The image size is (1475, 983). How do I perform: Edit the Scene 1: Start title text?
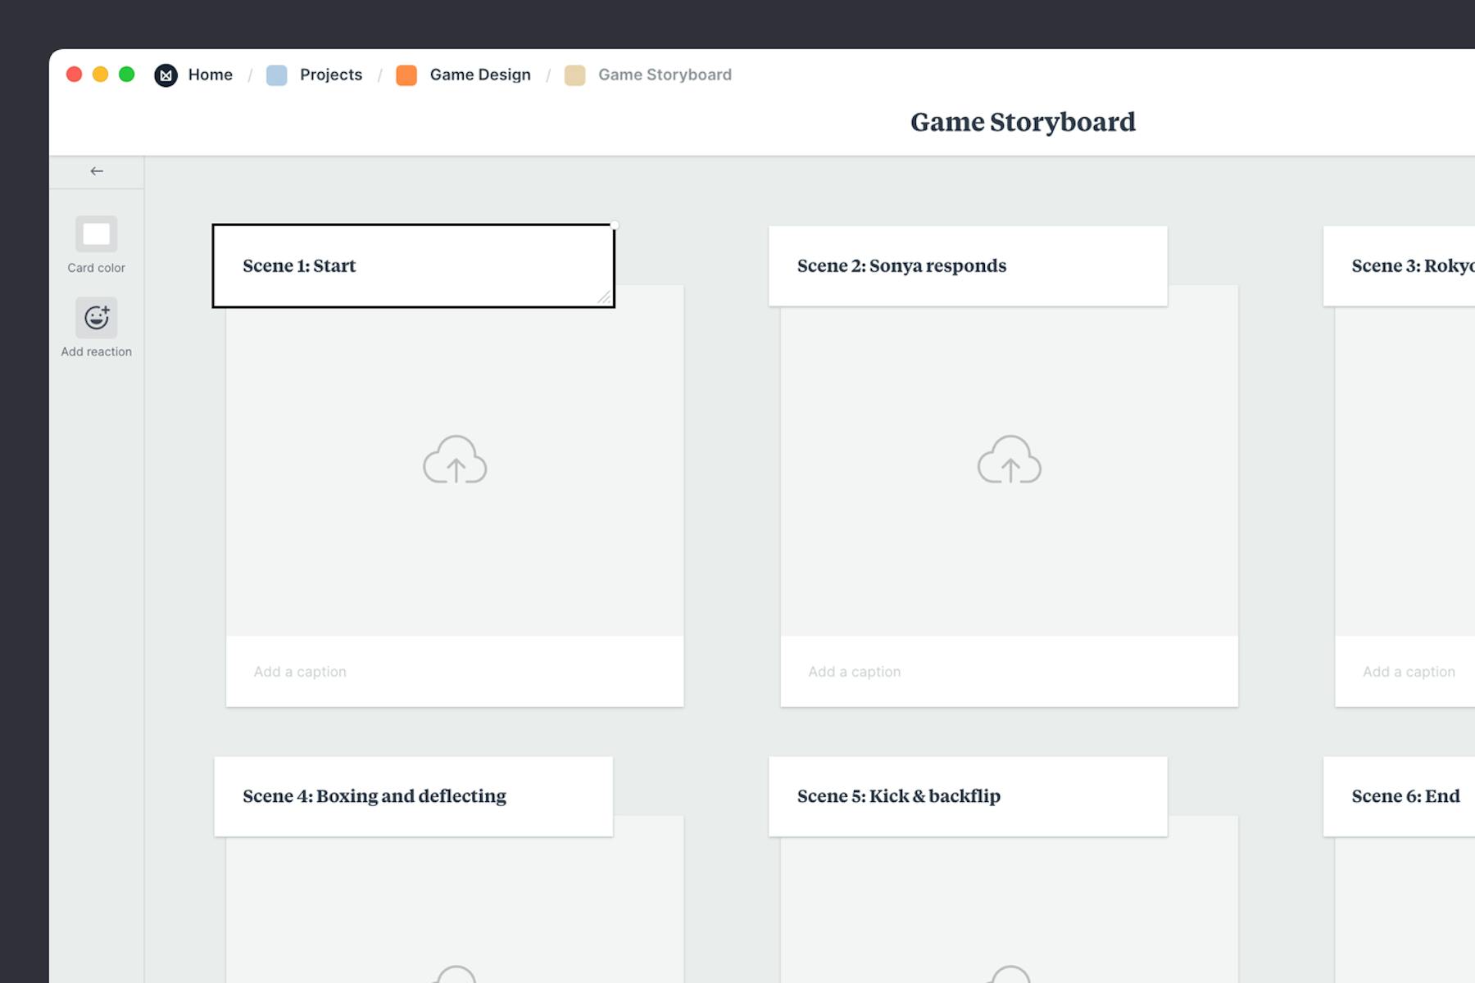(x=298, y=265)
